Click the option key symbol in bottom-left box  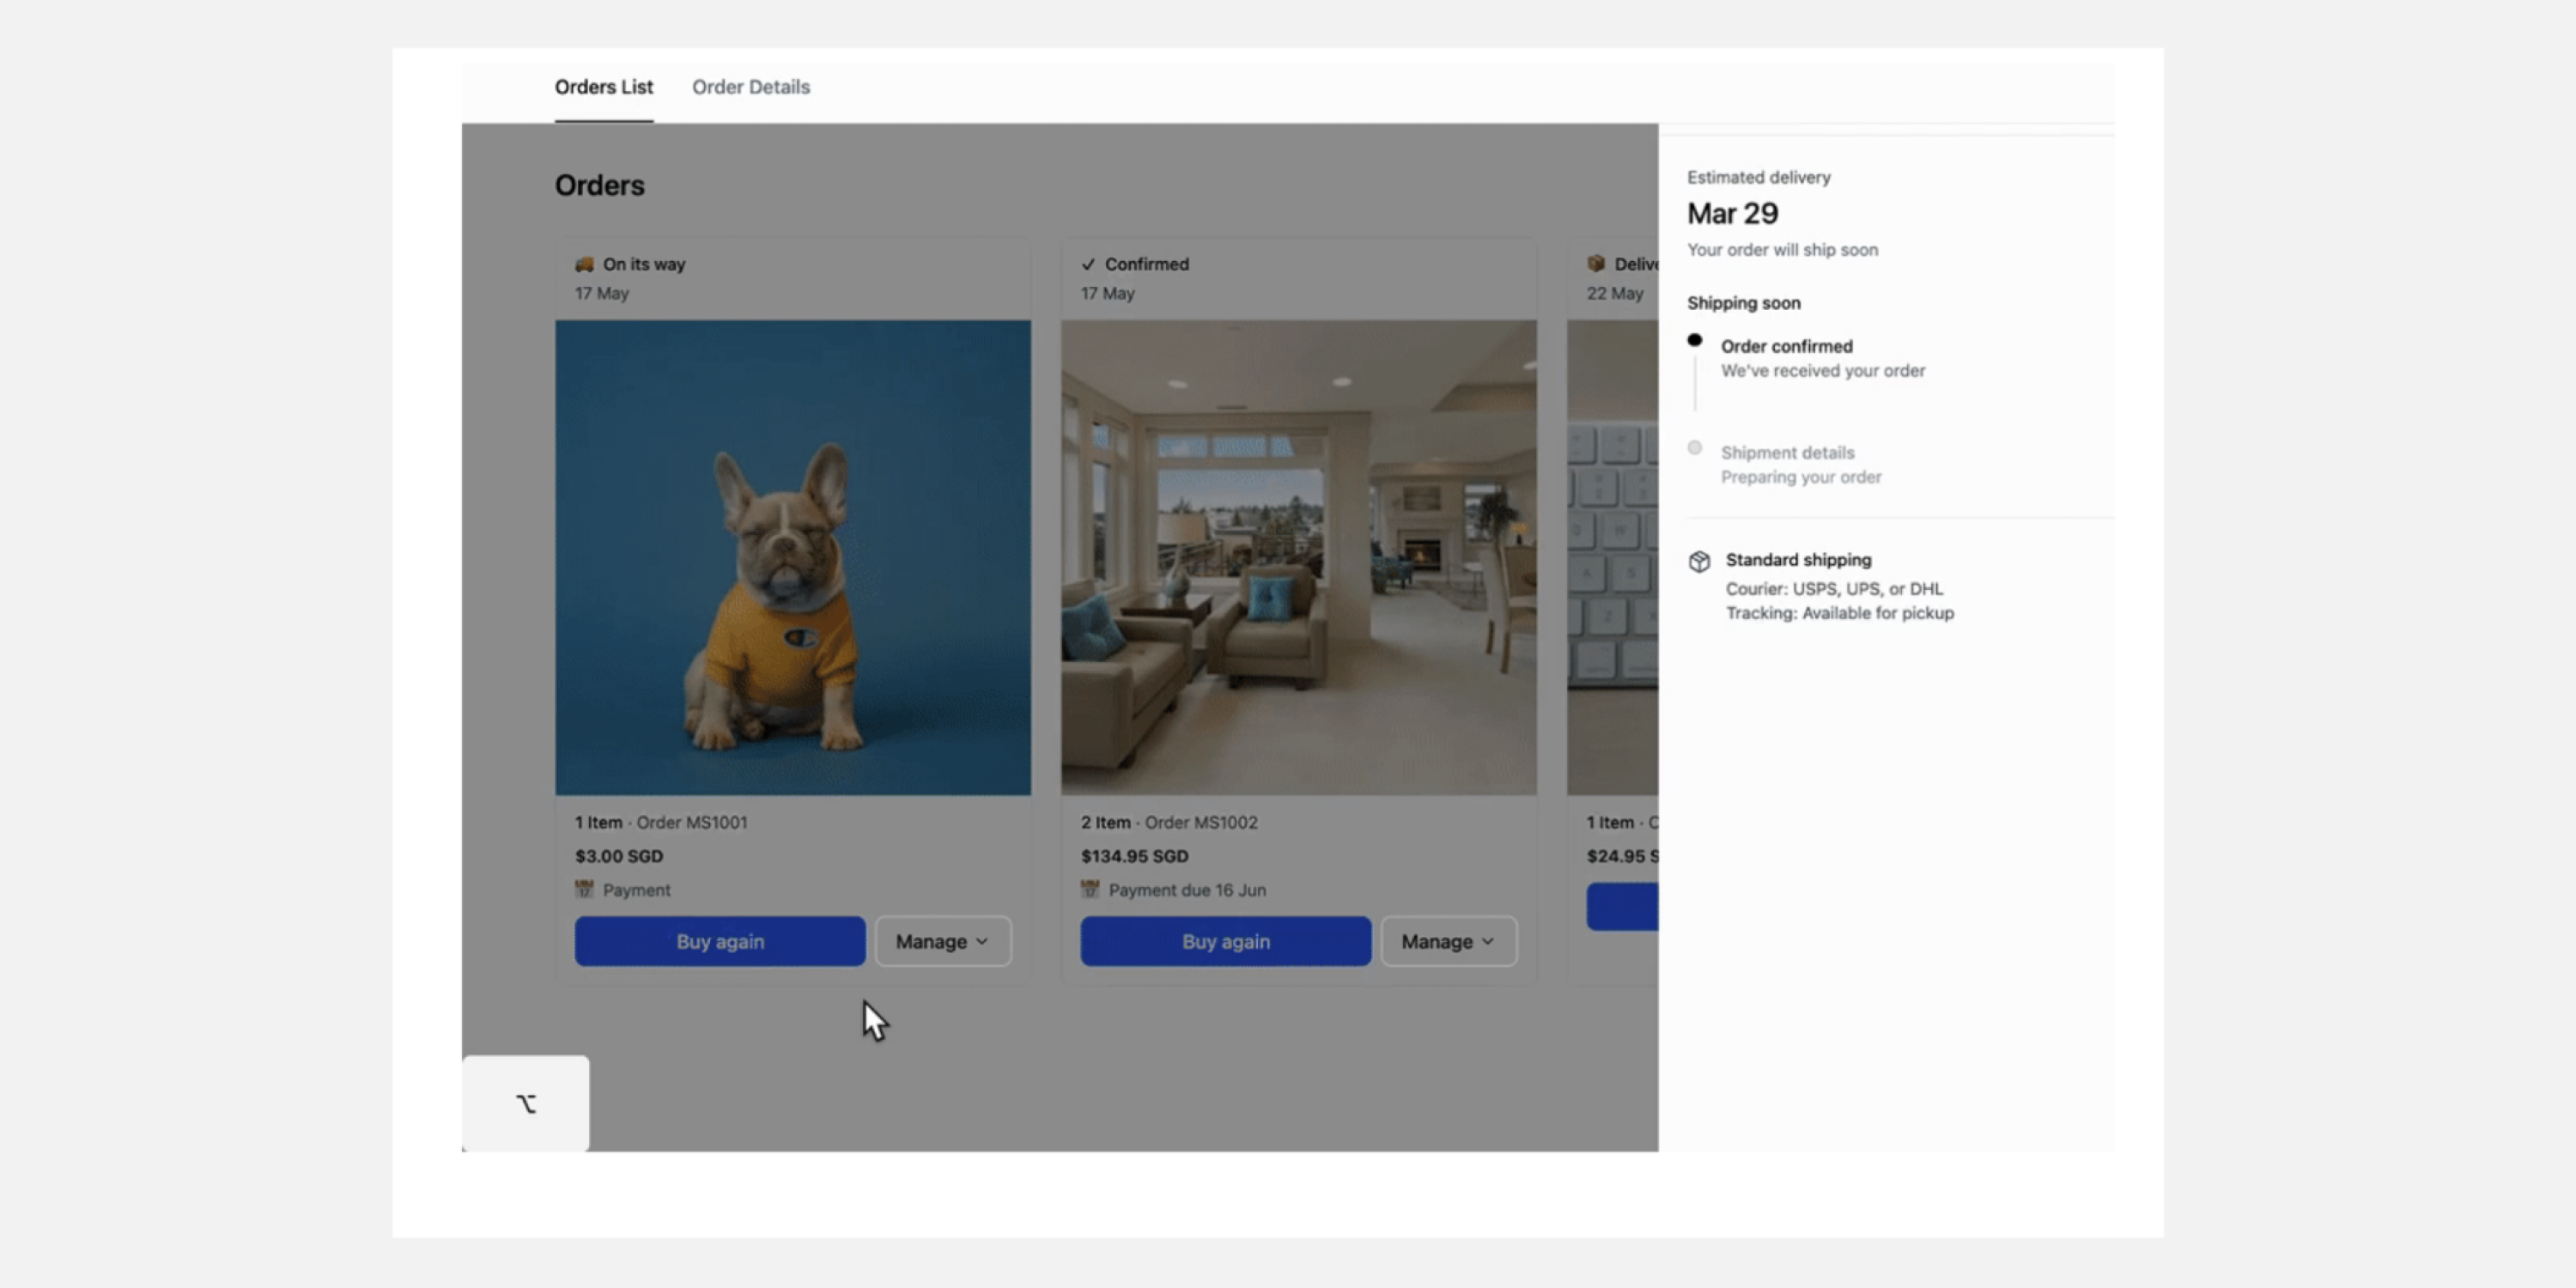[x=526, y=1103]
